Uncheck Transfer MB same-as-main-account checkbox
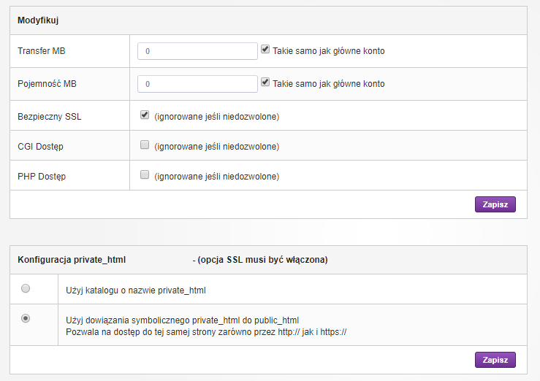Viewport: 540px width, 381px height. pyautogui.click(x=265, y=50)
